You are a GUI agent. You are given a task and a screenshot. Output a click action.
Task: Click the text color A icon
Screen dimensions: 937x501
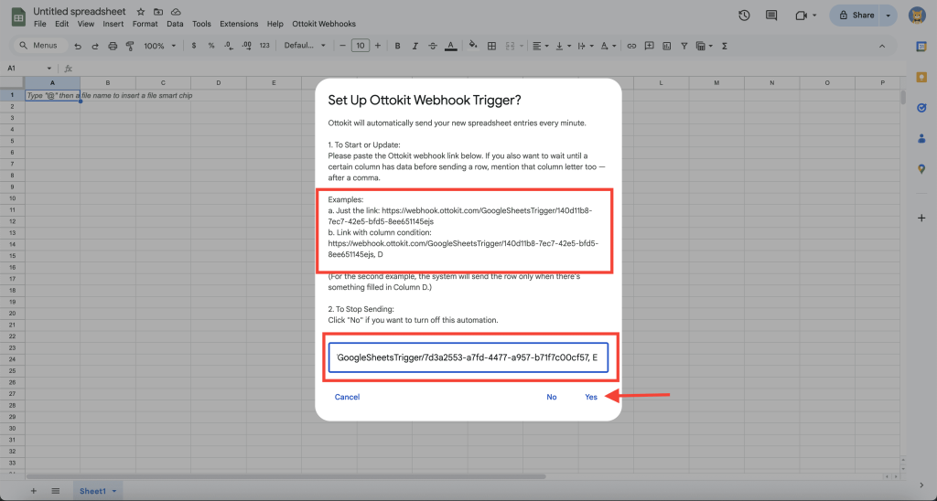pos(450,46)
